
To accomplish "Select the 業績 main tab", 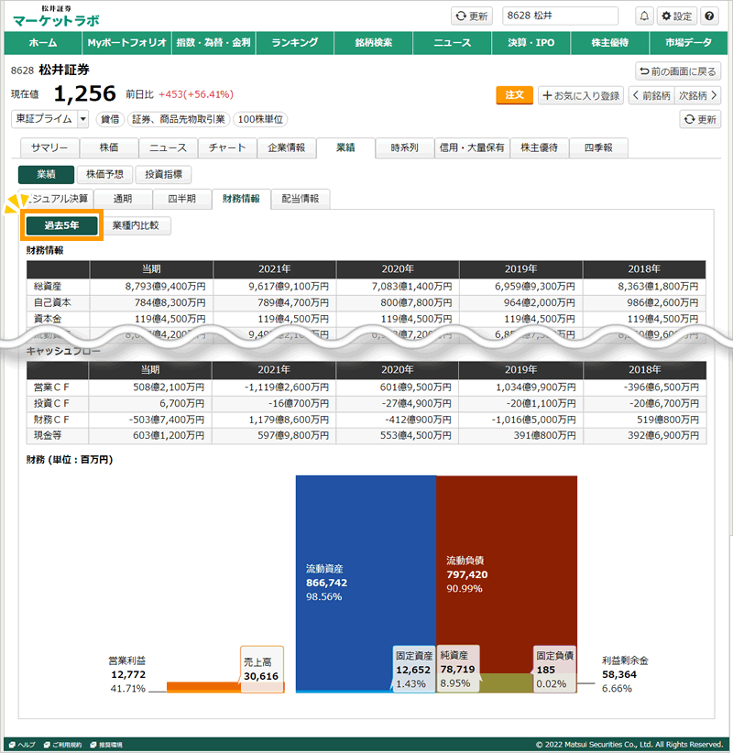I will pos(345,147).
